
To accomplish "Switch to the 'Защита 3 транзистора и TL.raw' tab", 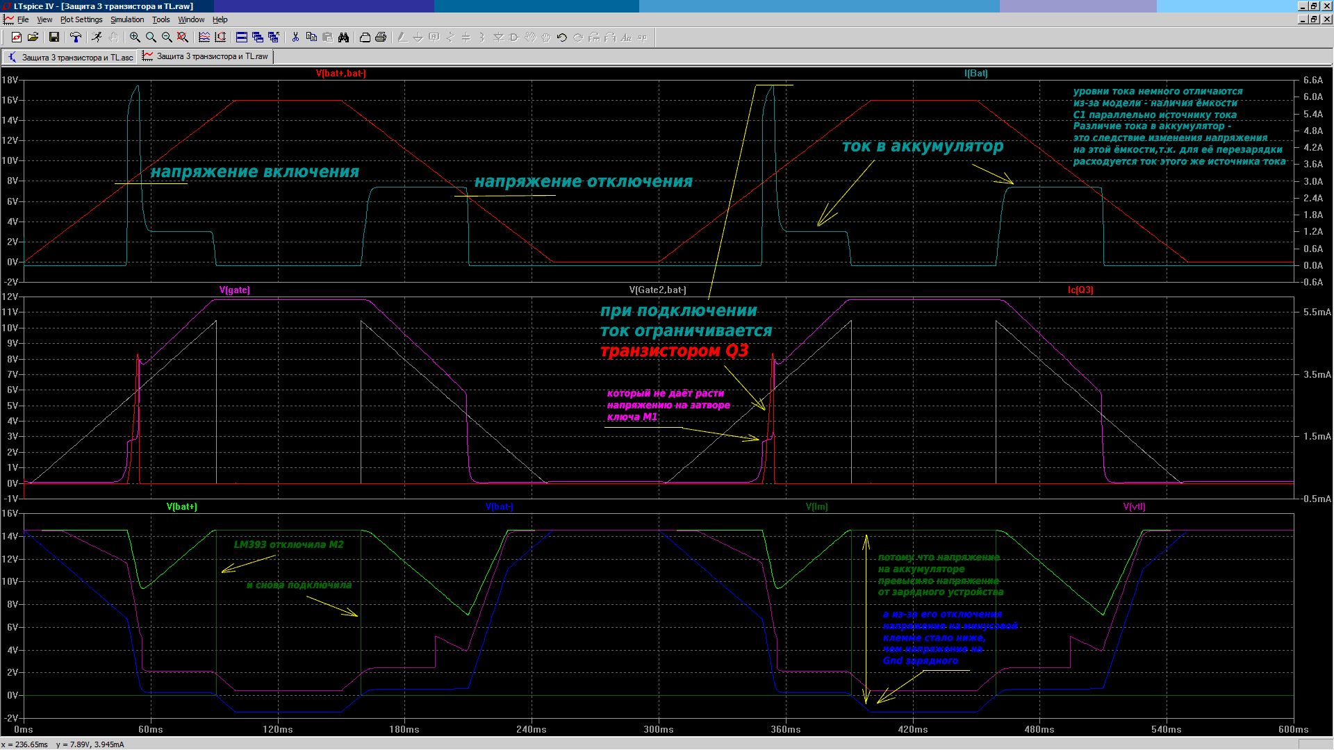I will (206, 56).
